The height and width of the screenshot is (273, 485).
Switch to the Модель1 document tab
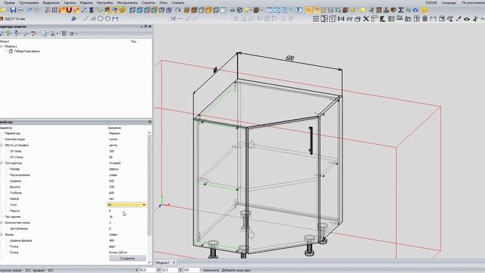[x=163, y=262]
